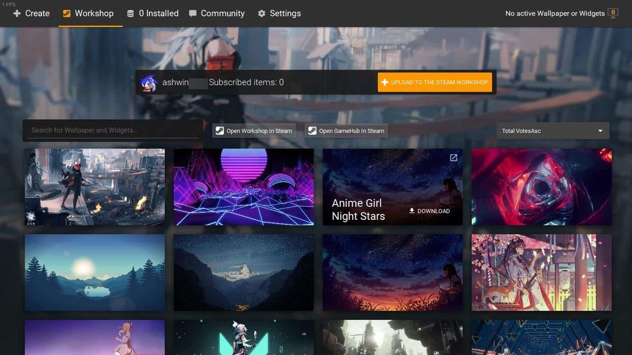Select the blue neon triangles tunnel thumbnail

[x=541, y=337]
